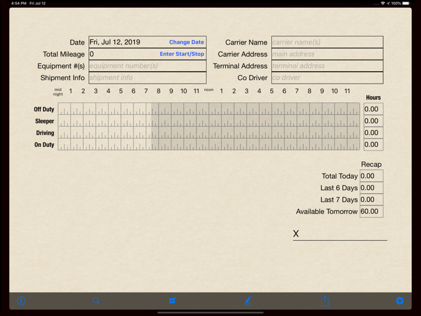Tap the 4:54 PM clock in status bar
The image size is (421, 316).
(x=19, y=3)
